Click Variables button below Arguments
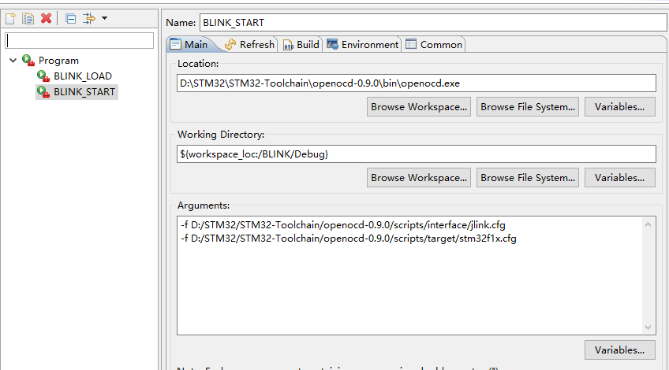 click(620, 350)
